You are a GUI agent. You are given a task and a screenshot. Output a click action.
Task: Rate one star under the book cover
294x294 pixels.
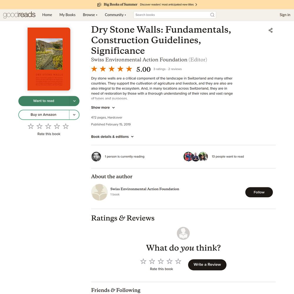[x=31, y=126]
